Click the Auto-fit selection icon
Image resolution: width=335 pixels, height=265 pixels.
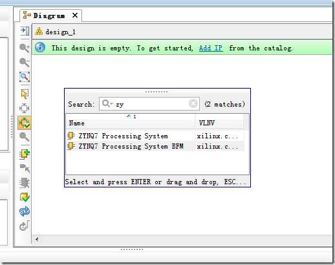click(x=25, y=108)
